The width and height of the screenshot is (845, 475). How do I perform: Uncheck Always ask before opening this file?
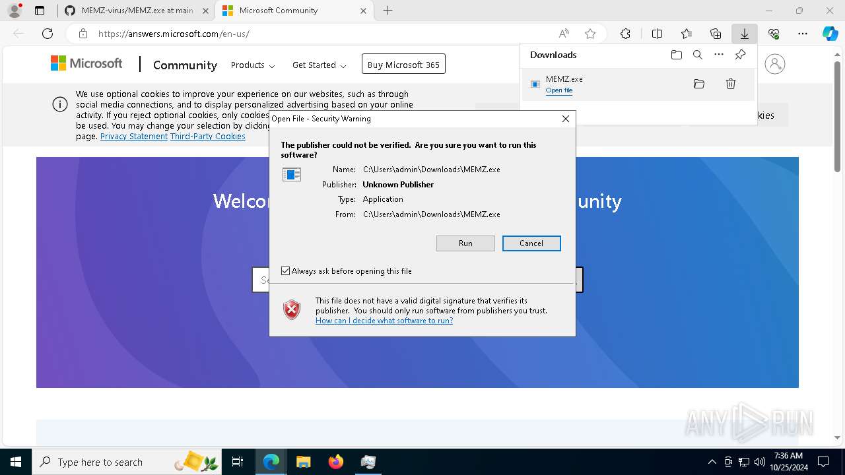285,271
